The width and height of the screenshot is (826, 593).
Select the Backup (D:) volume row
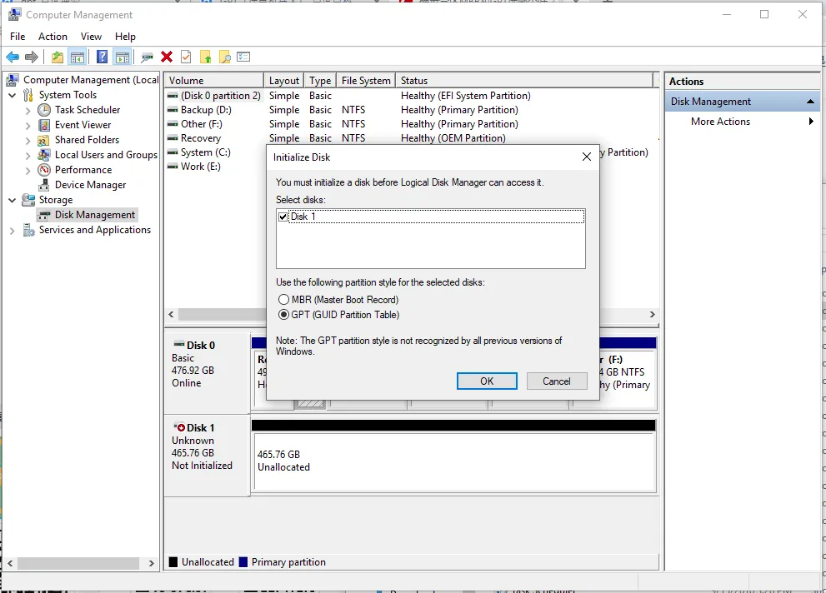click(x=200, y=110)
